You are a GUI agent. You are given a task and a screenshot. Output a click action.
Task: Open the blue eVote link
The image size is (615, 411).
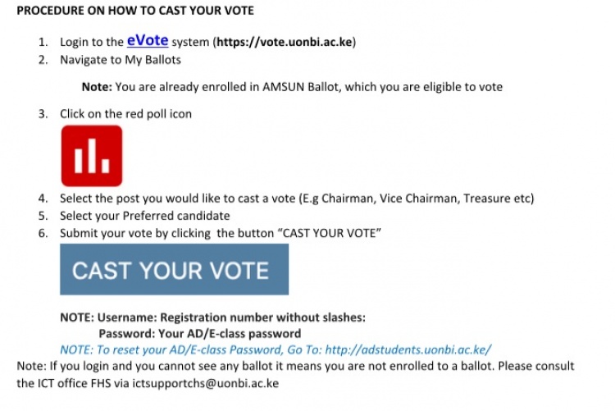147,40
